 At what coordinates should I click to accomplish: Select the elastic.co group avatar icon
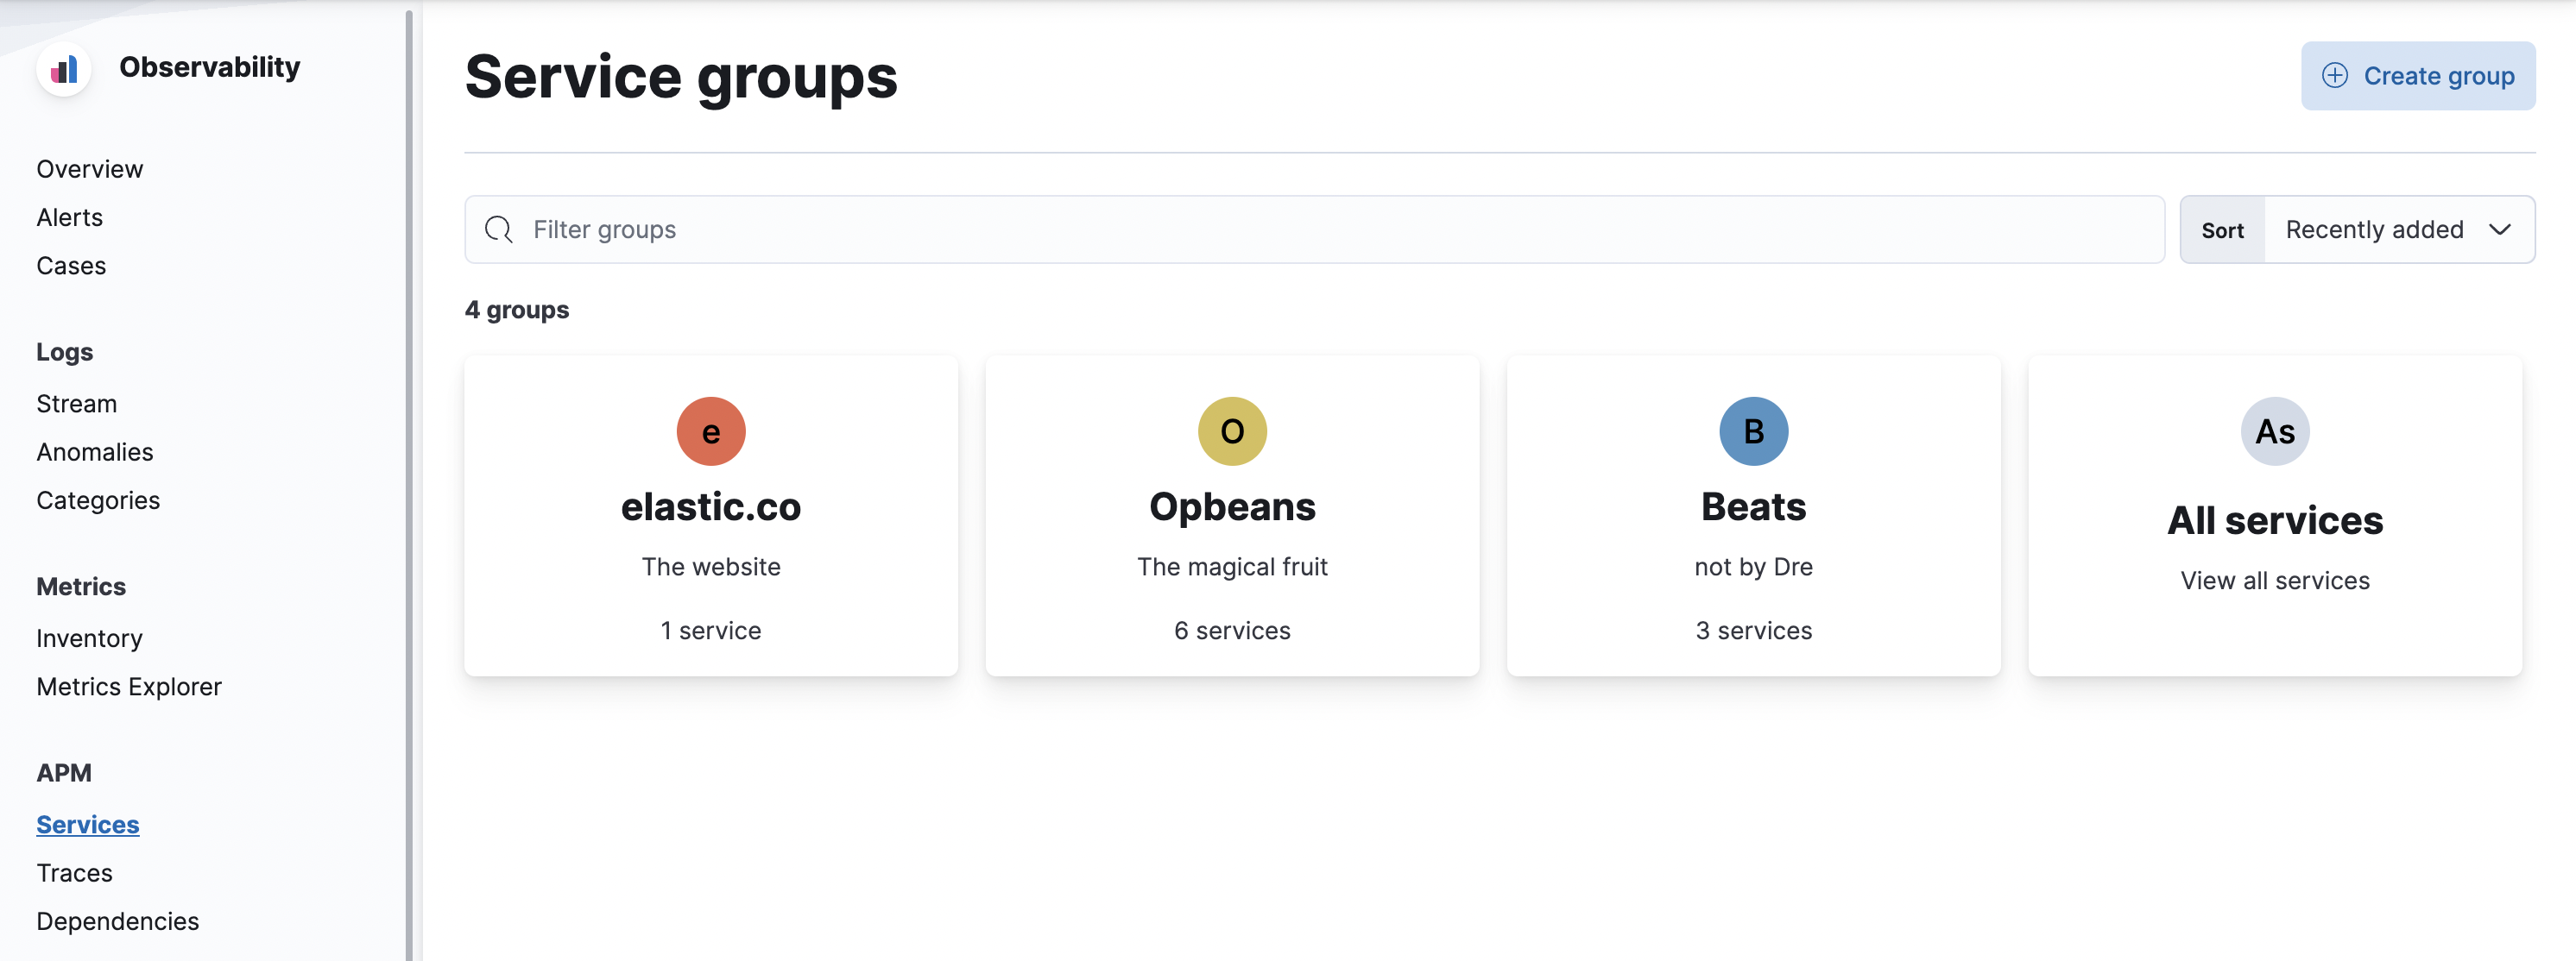pos(711,430)
